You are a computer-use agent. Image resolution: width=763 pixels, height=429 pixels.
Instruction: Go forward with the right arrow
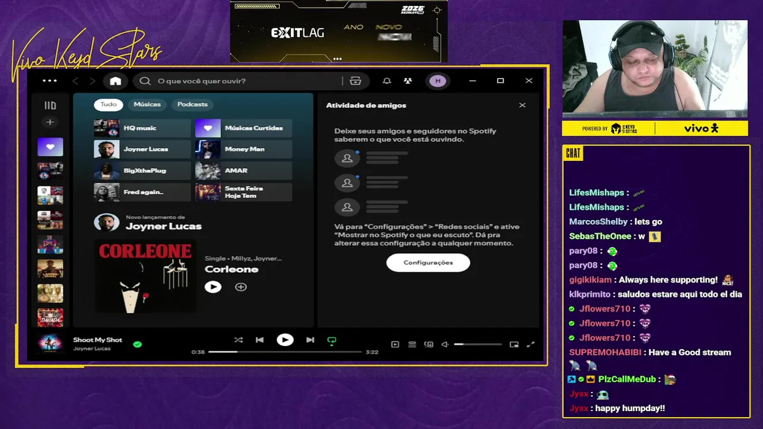click(92, 81)
